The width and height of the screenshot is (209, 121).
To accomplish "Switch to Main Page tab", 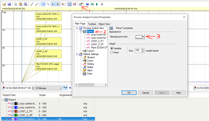I will point(80,23).
